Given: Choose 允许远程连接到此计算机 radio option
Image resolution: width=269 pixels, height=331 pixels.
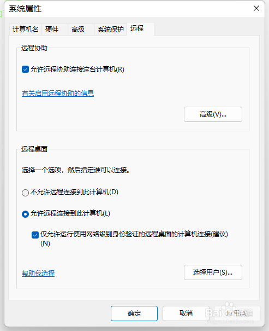Looking at the screenshot, I should [25, 214].
